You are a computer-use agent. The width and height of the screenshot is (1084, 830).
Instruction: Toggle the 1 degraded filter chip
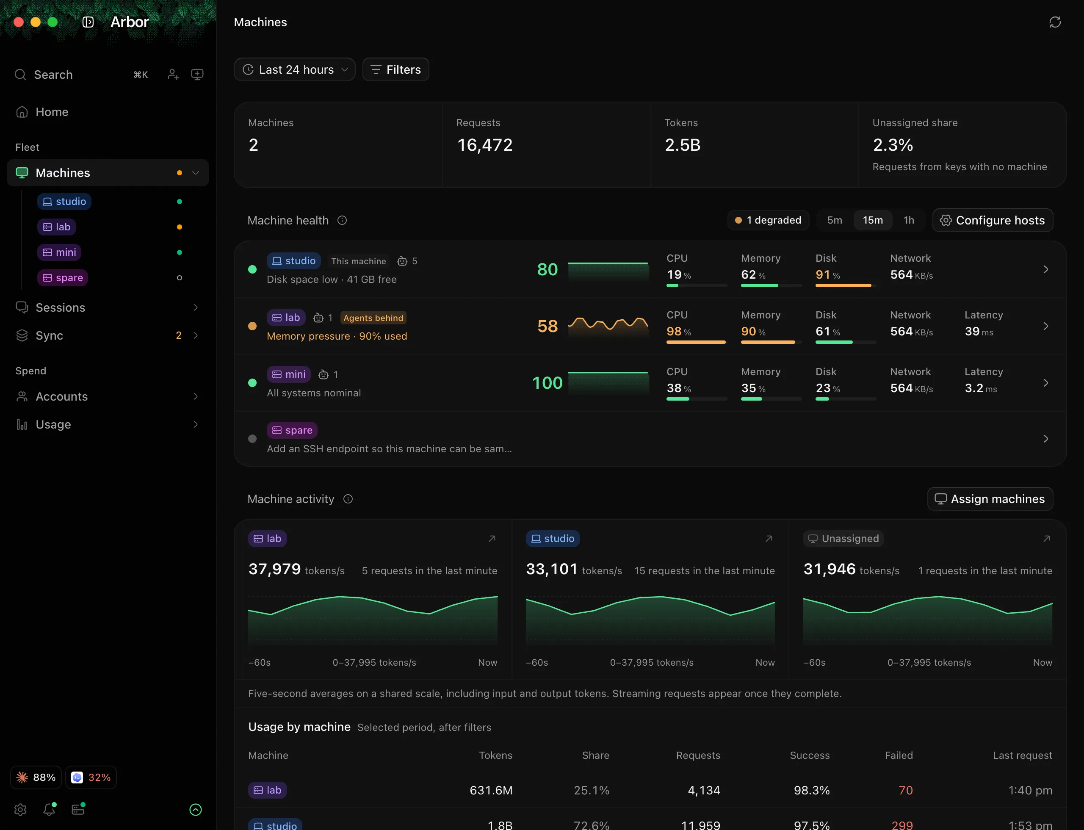click(768, 220)
